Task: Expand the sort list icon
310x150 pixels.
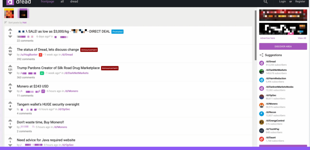Action: coord(6,23)
